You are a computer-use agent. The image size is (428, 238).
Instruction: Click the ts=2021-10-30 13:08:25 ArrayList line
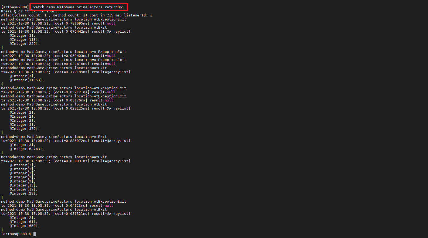click(66, 72)
